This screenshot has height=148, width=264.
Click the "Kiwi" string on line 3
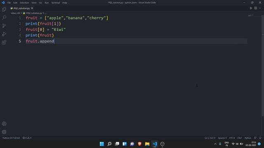pos(59,30)
